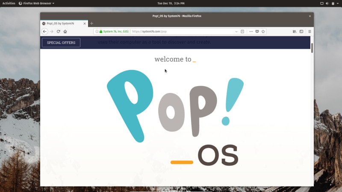
Task: Open a new tab with plus button
Action: pos(91,23)
